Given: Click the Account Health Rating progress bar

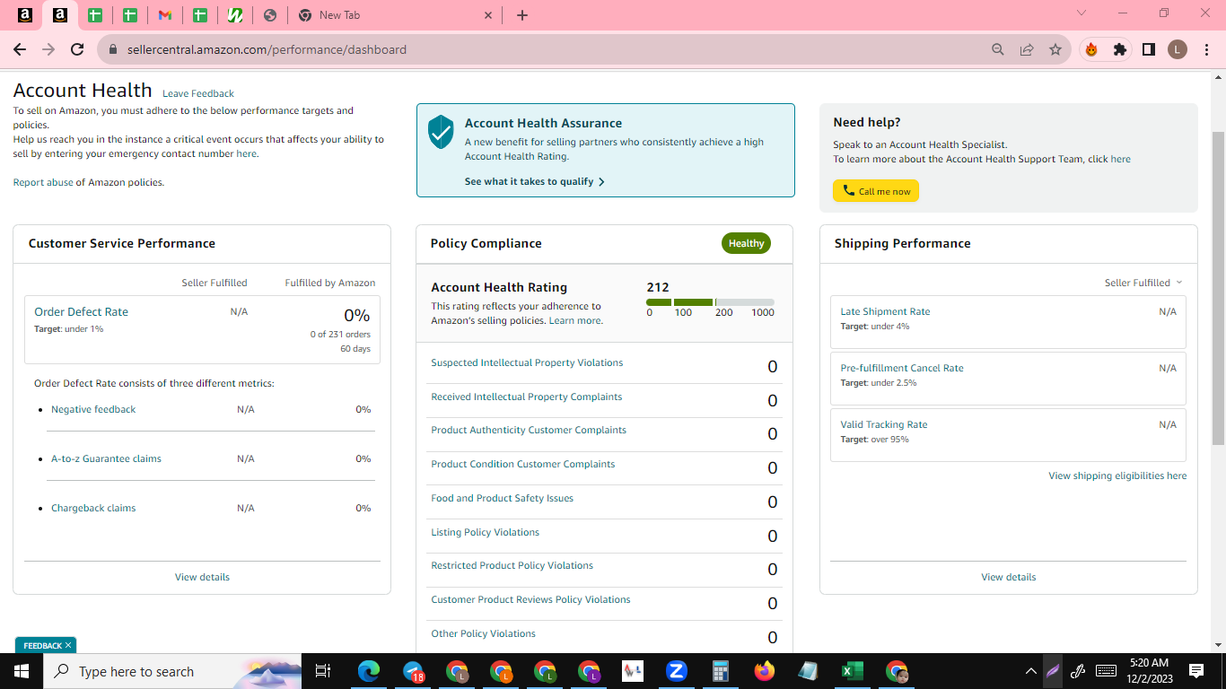Looking at the screenshot, I should point(710,302).
